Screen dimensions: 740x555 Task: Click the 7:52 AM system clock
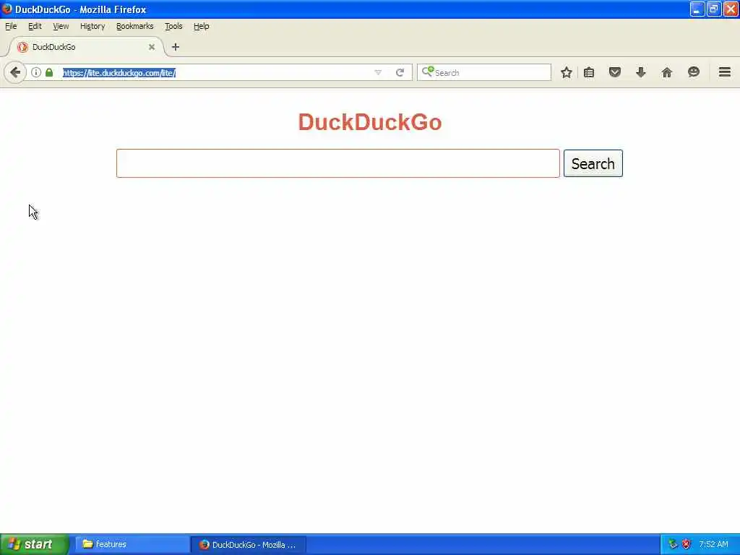coord(713,544)
